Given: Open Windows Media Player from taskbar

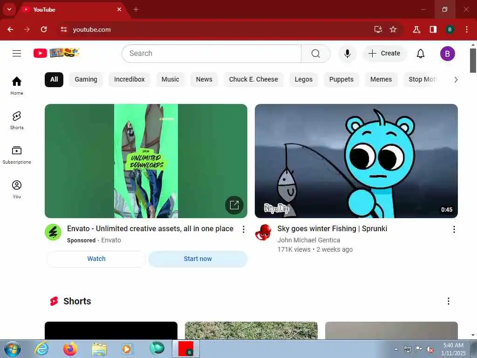Looking at the screenshot, I should pyautogui.click(x=128, y=349).
